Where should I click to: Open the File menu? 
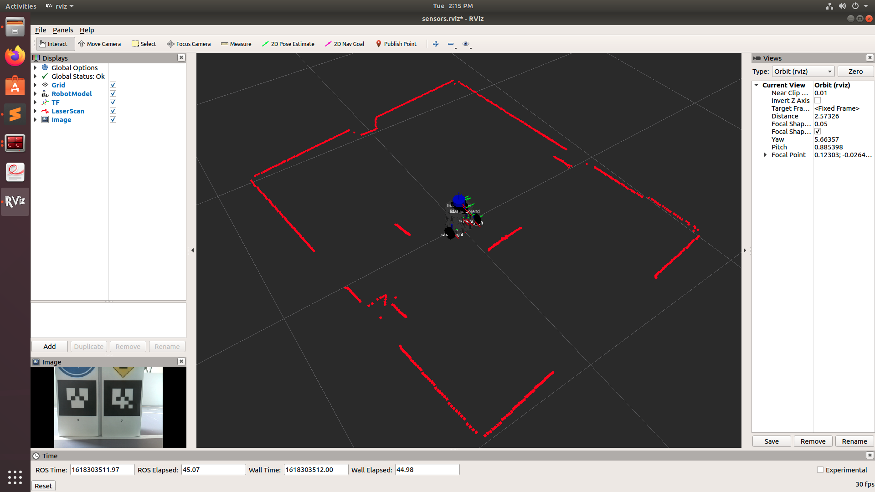pyautogui.click(x=41, y=30)
